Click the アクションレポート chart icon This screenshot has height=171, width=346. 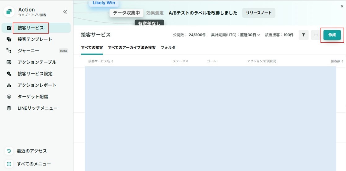[x=9, y=85]
